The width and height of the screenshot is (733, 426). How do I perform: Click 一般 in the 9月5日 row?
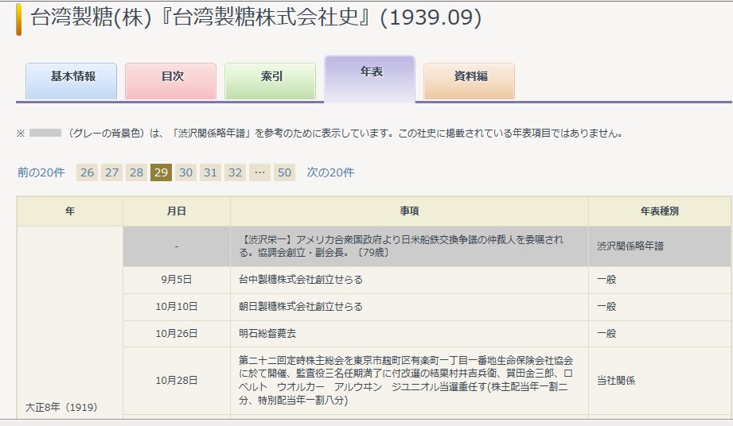point(606,280)
